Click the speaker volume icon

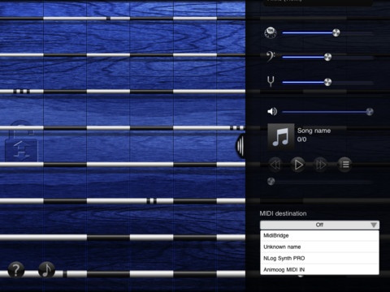coord(272,111)
